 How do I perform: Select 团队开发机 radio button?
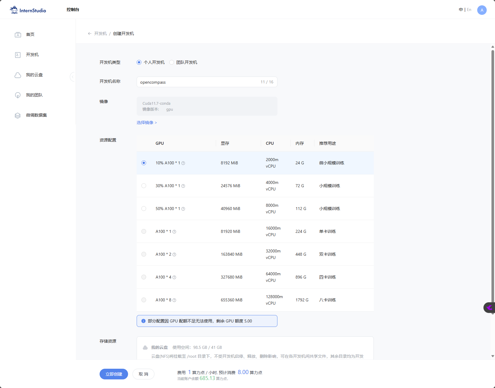[x=172, y=62]
